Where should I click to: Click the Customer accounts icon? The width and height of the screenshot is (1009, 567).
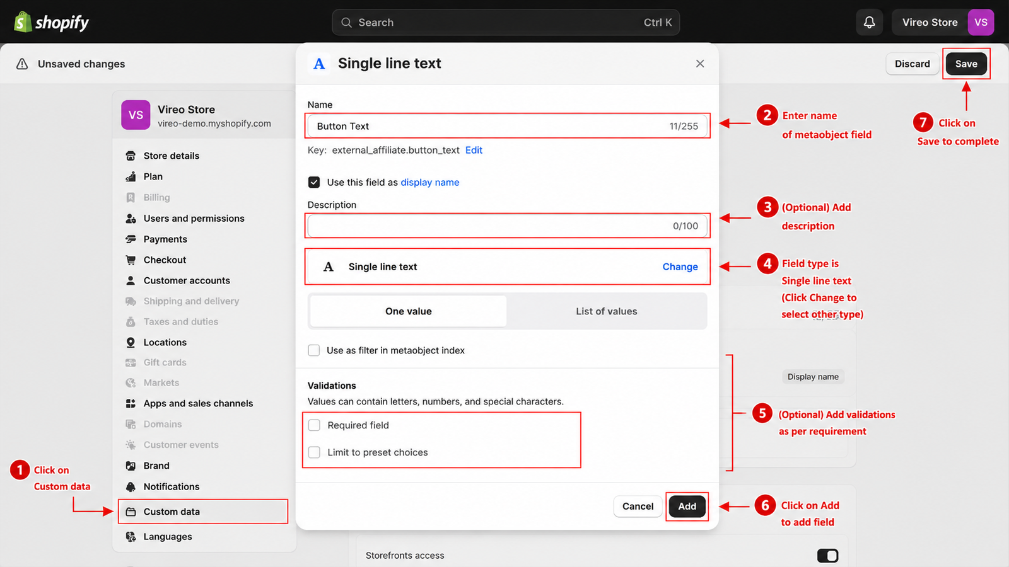pyautogui.click(x=131, y=280)
